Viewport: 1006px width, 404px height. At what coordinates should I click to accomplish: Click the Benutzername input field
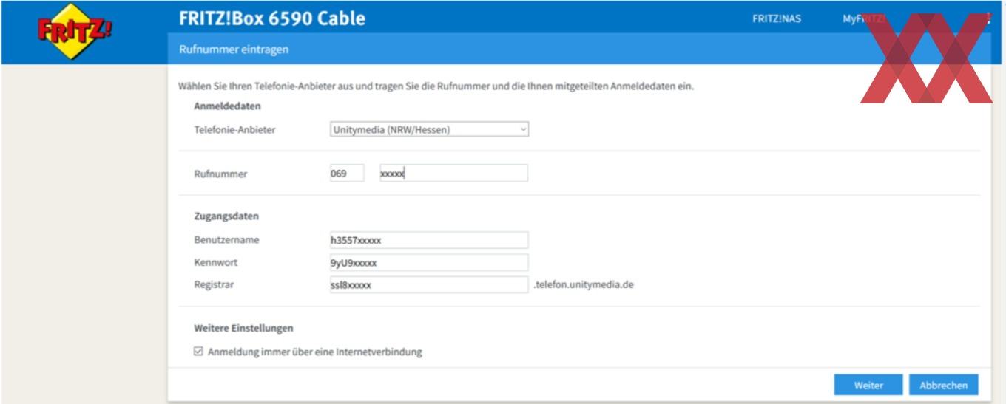click(428, 240)
